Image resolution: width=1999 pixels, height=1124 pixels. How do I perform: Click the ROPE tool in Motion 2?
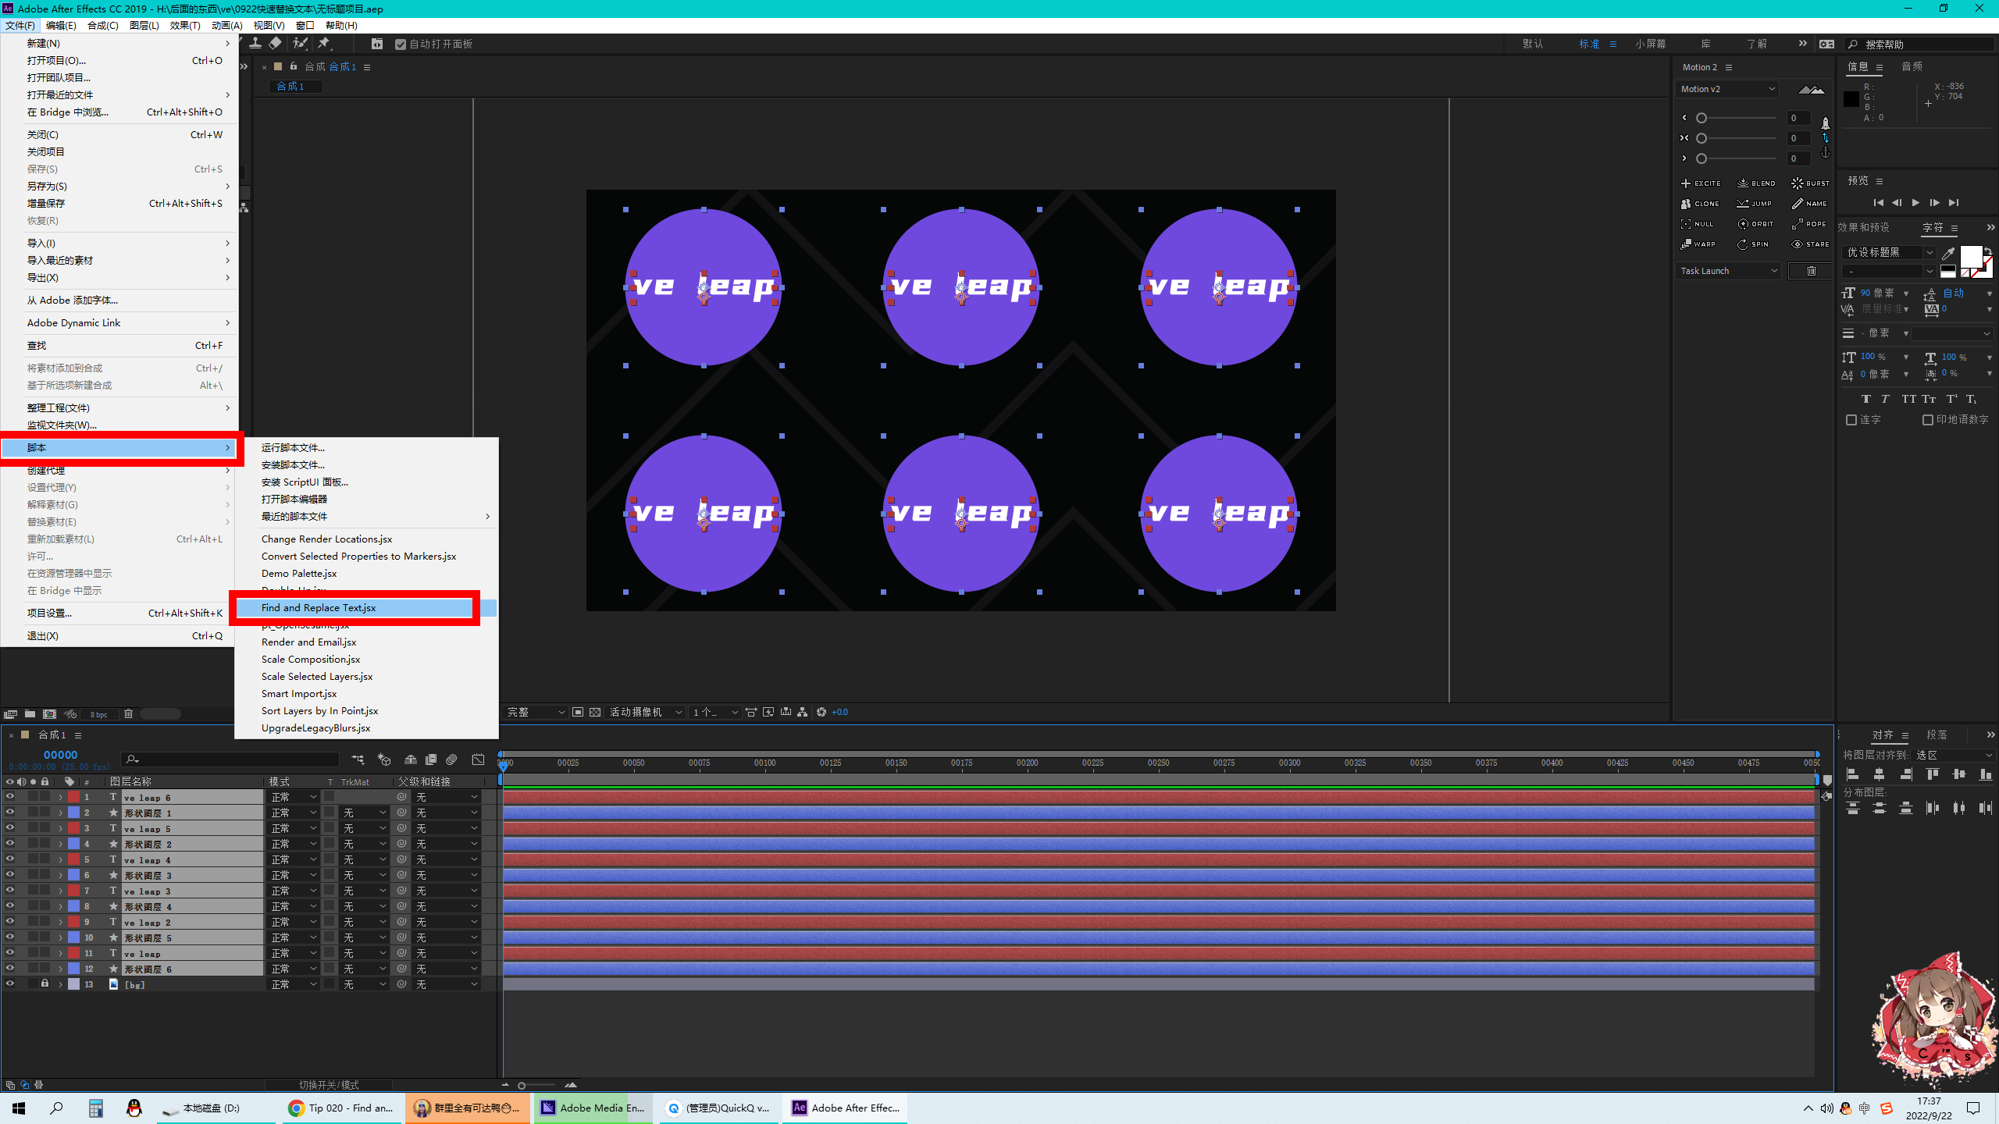tap(1808, 224)
